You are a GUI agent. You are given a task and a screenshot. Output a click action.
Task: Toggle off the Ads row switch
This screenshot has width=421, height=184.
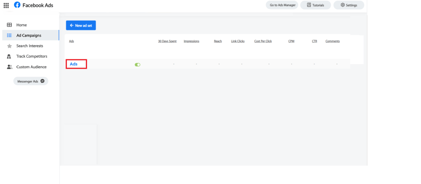138,64
